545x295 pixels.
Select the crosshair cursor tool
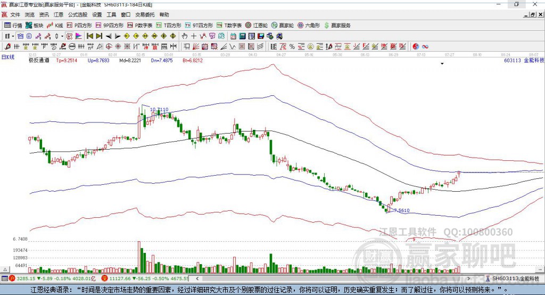194,36
